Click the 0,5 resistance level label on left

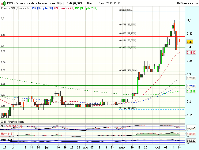(2, 19)
